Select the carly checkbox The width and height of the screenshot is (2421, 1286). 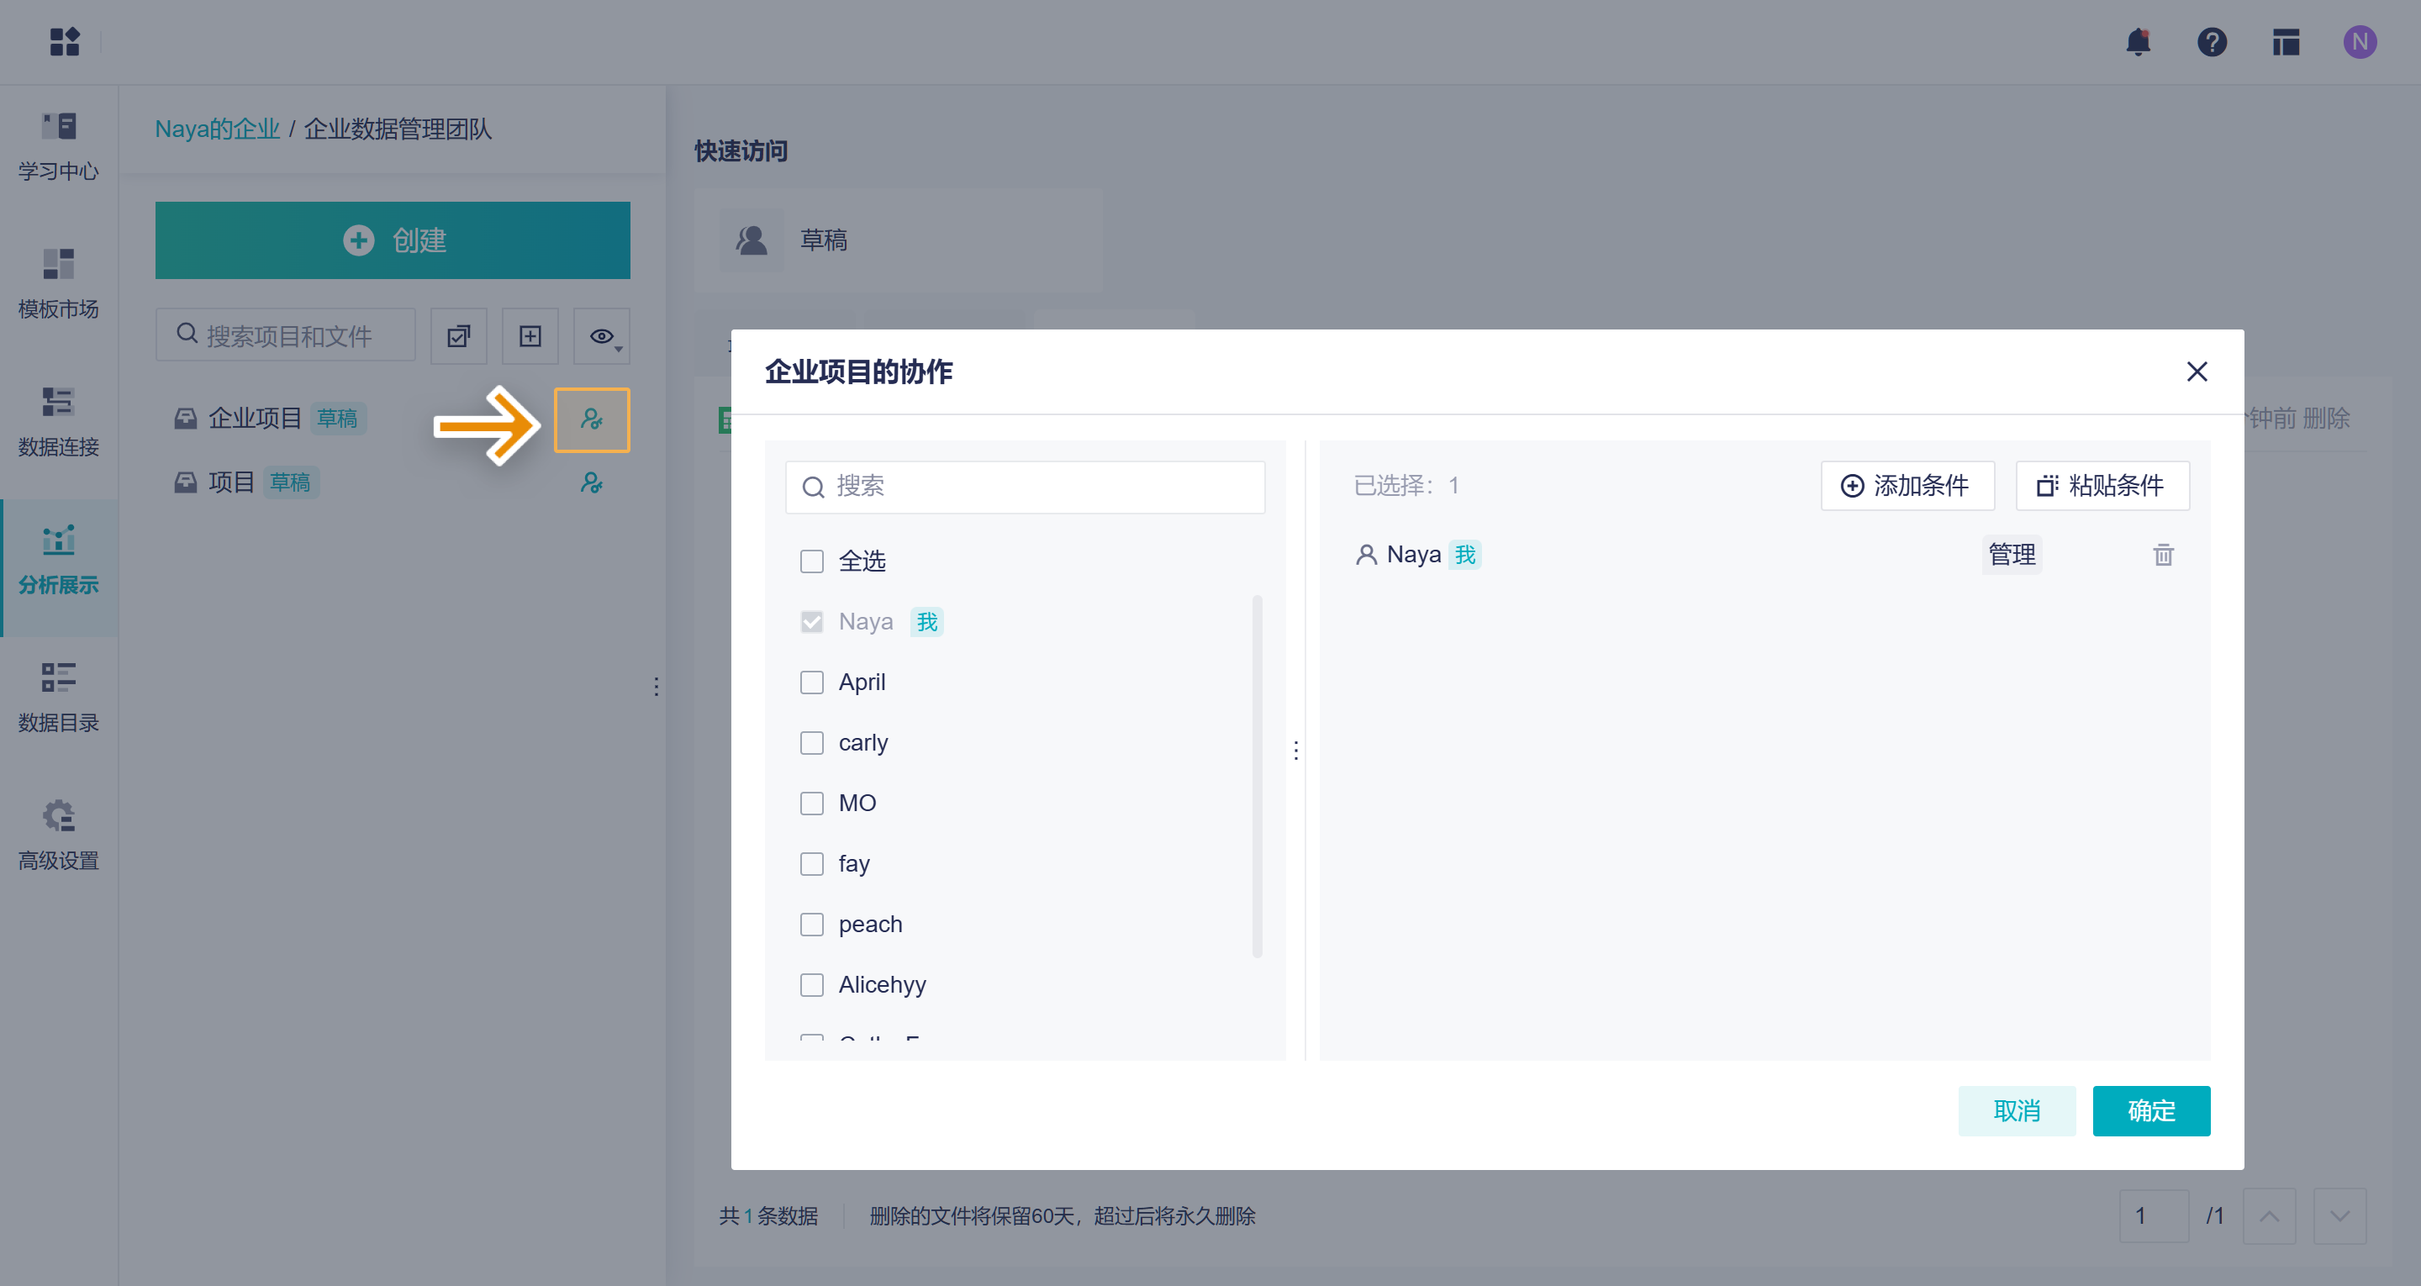[x=811, y=743]
